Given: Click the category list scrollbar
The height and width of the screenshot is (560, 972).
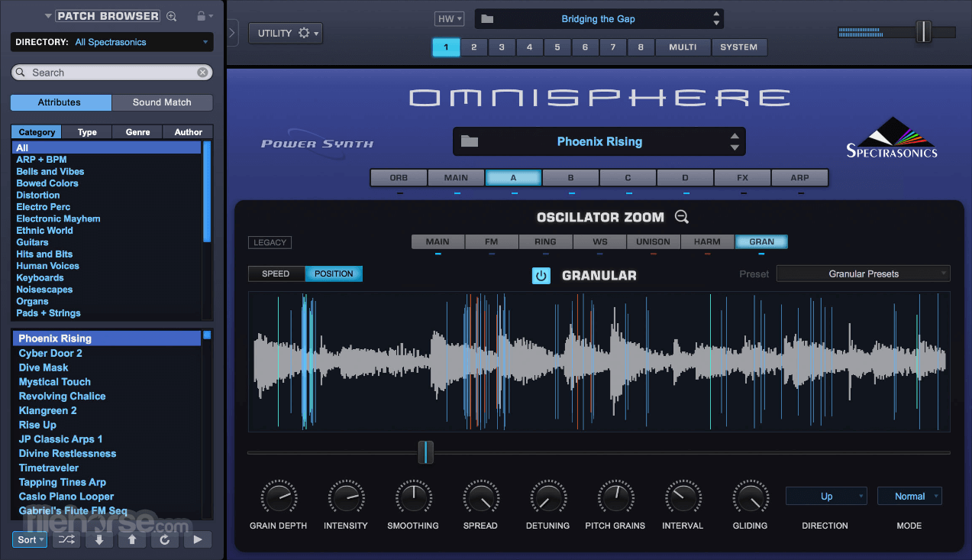Looking at the screenshot, I should click(206, 191).
